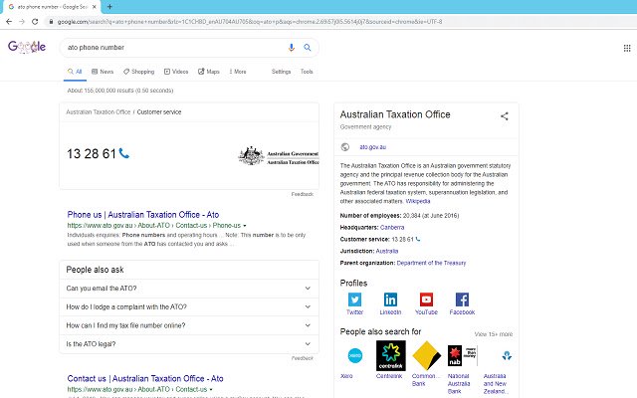
Task: Click the Google logo
Action: (x=27, y=47)
